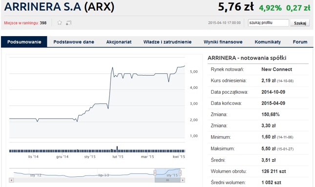Click the sty '12 area in the navigator
Screen dimensions: 315x187
click(36, 175)
